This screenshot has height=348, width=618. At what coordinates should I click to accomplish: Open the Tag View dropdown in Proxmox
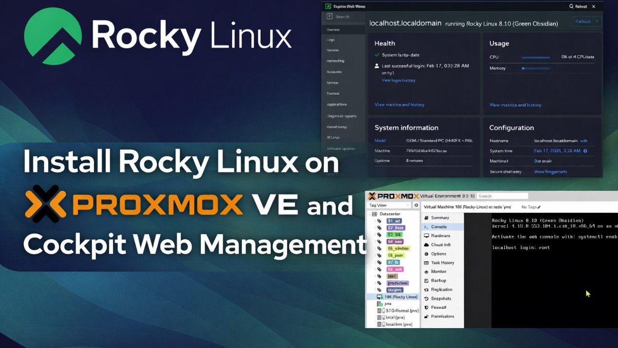click(389, 205)
